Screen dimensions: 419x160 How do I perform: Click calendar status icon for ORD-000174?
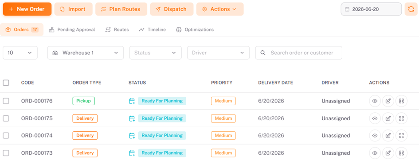132,136
